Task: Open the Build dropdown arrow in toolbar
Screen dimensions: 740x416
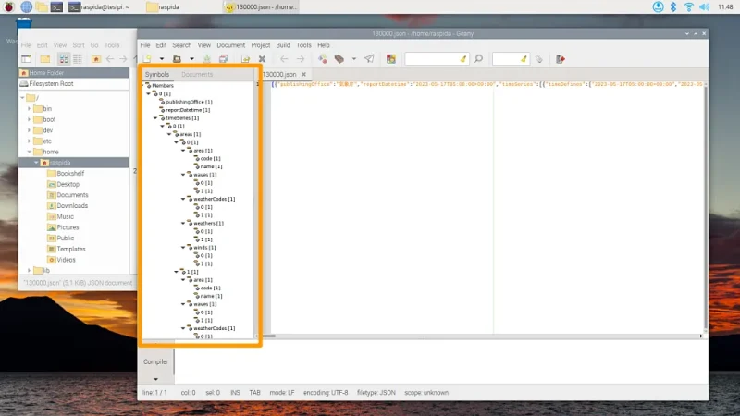Action: click(x=354, y=59)
